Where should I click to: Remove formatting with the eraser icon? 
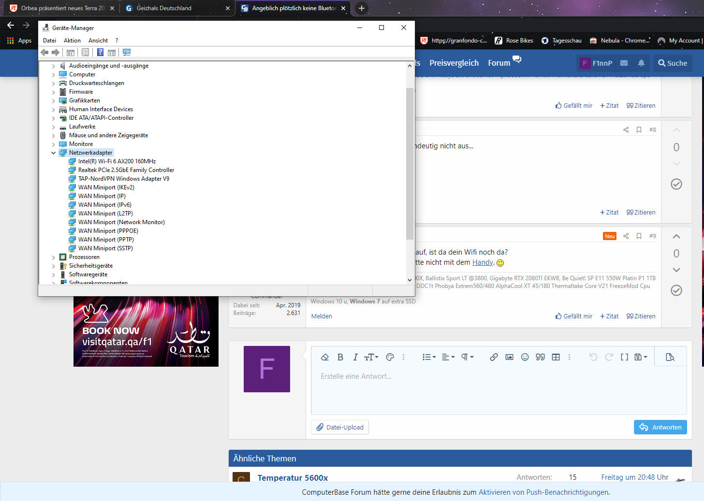tap(324, 357)
